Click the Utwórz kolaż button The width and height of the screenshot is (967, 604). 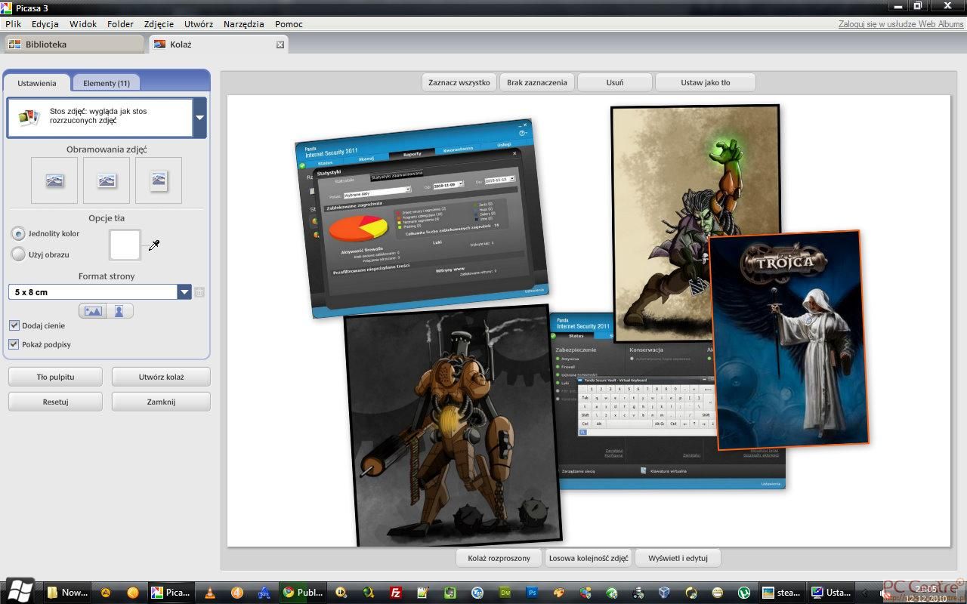(161, 377)
